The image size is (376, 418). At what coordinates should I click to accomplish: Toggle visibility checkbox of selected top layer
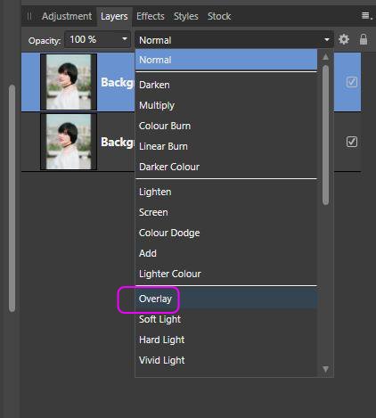(x=352, y=82)
